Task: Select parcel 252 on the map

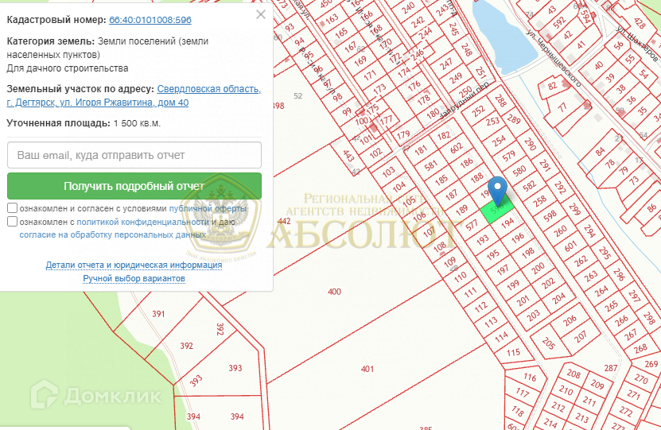Action: (478, 110)
